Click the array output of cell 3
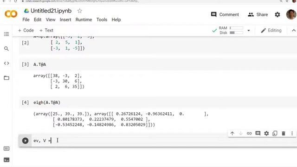The height and width of the screenshot is (167, 297). pos(59,81)
